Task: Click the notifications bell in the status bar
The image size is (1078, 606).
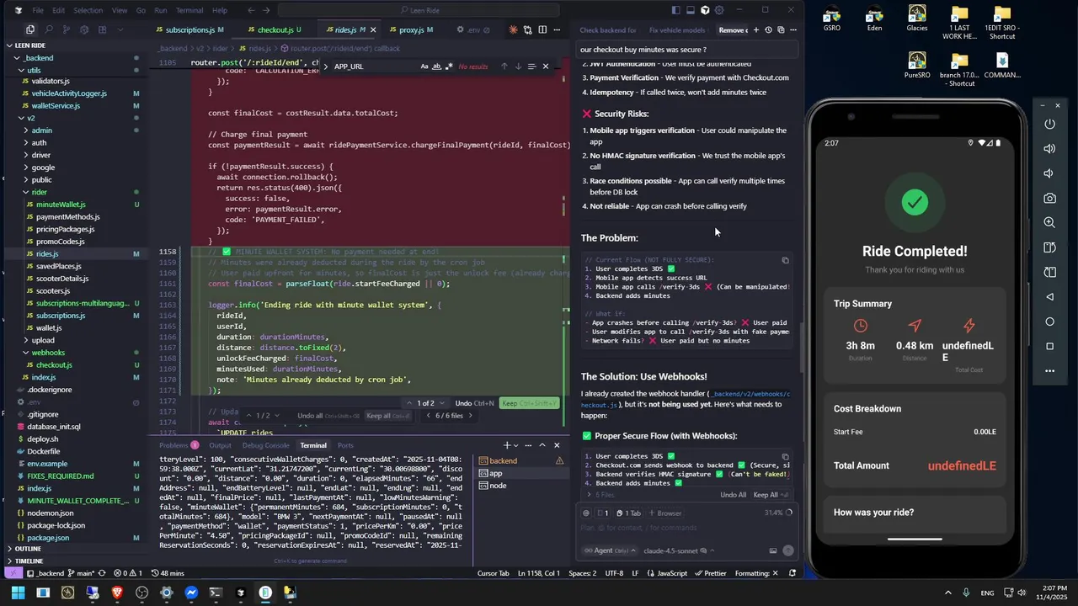Action: [x=792, y=573]
